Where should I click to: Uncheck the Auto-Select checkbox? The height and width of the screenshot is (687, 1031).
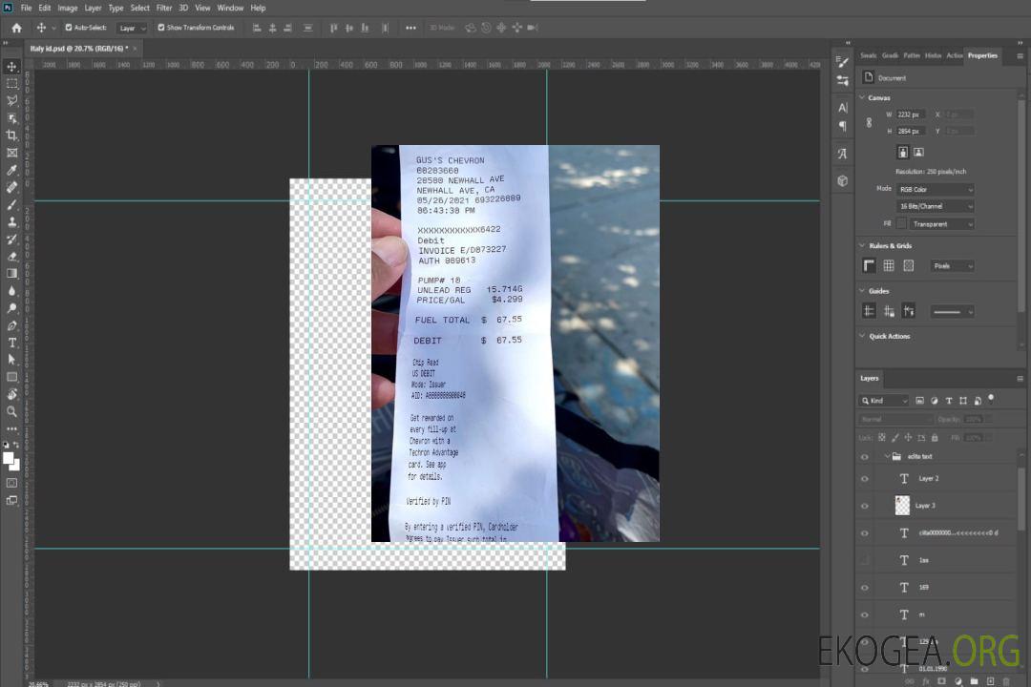point(68,28)
